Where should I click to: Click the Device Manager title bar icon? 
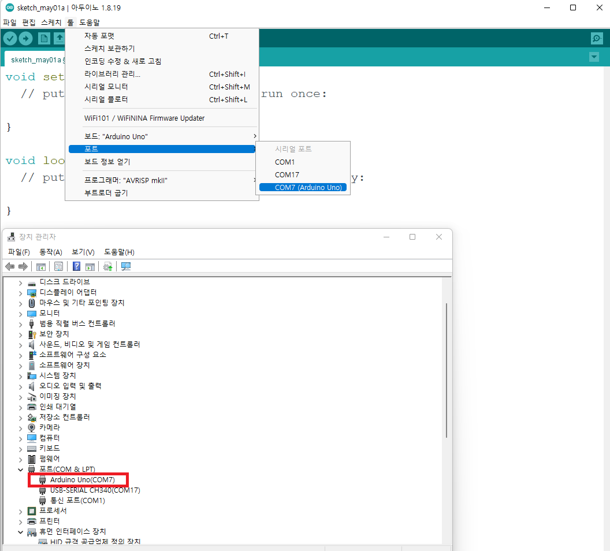click(12, 237)
